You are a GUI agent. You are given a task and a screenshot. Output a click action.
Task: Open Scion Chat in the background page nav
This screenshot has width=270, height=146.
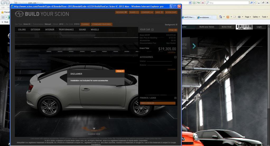tap(226, 27)
